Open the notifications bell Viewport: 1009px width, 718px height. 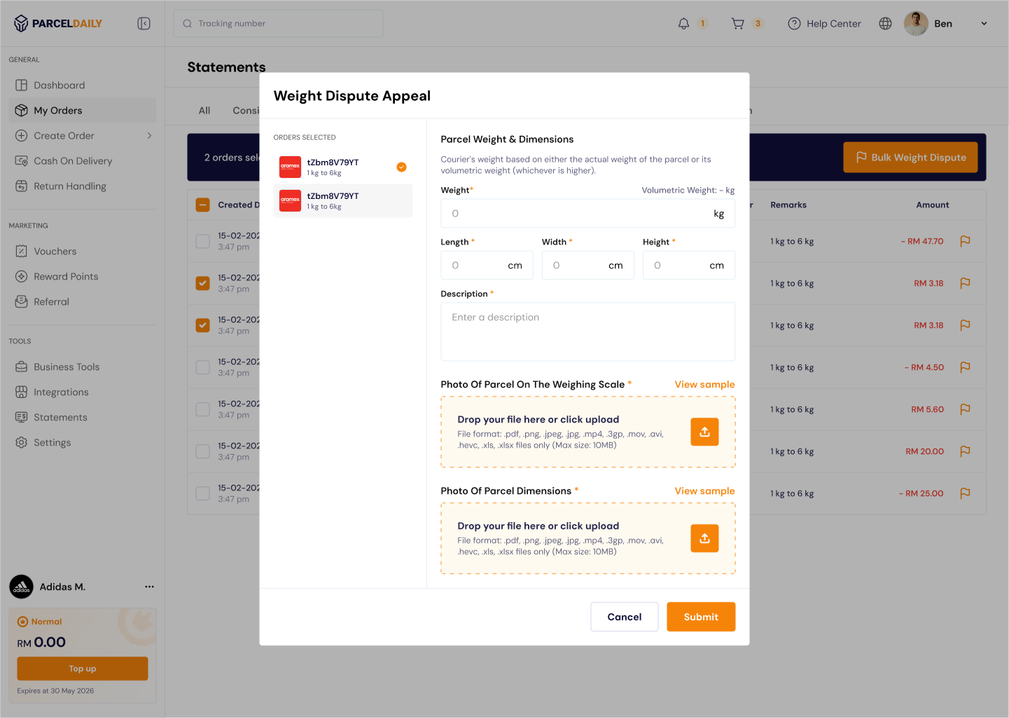coord(683,24)
